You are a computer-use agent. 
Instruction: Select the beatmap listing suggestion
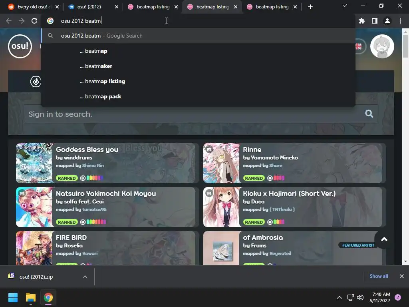(198, 81)
